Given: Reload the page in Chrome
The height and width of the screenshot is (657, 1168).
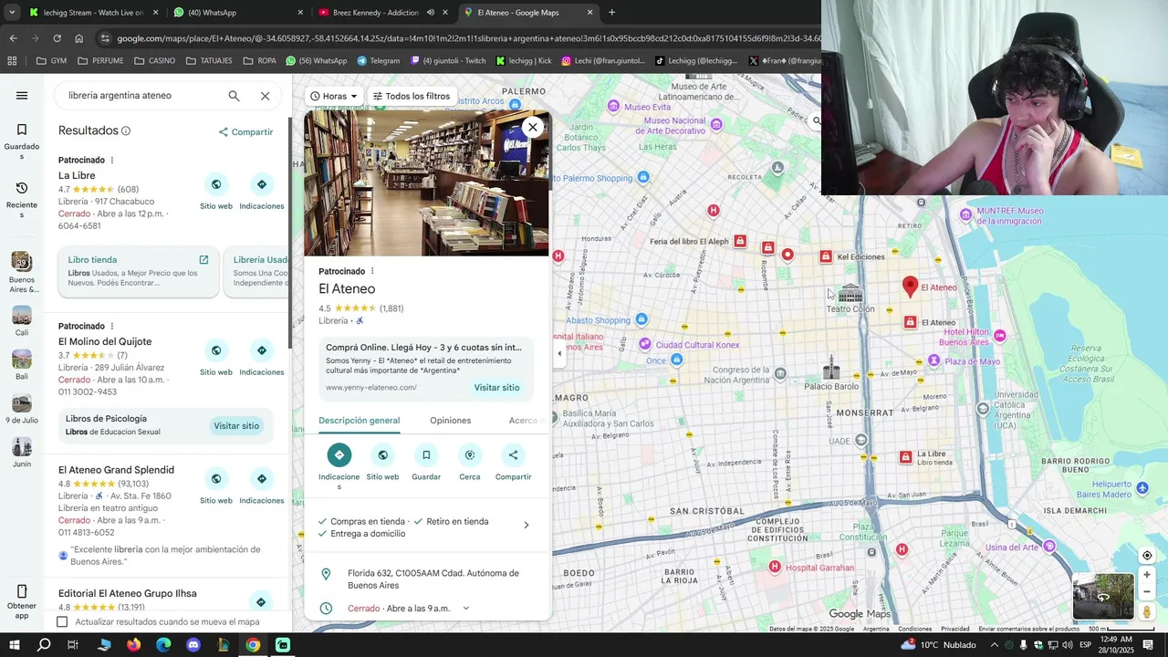Looking at the screenshot, I should click(57, 38).
